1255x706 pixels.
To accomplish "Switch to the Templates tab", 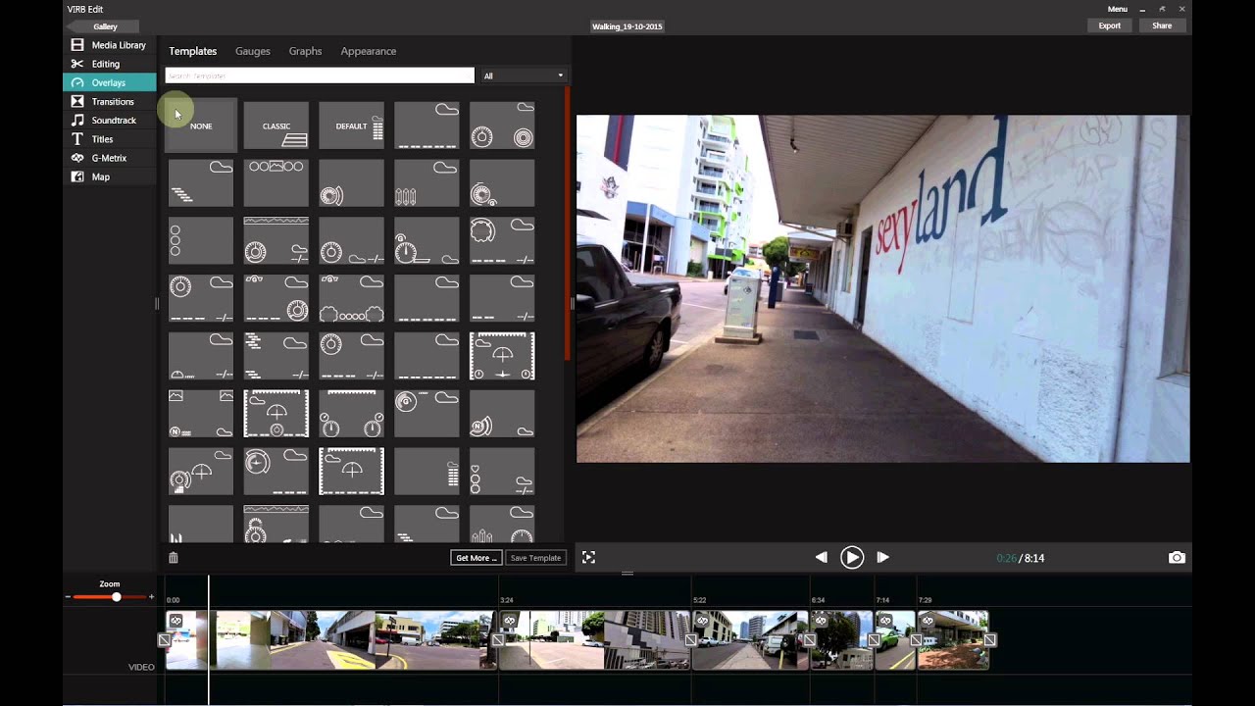I will (193, 51).
